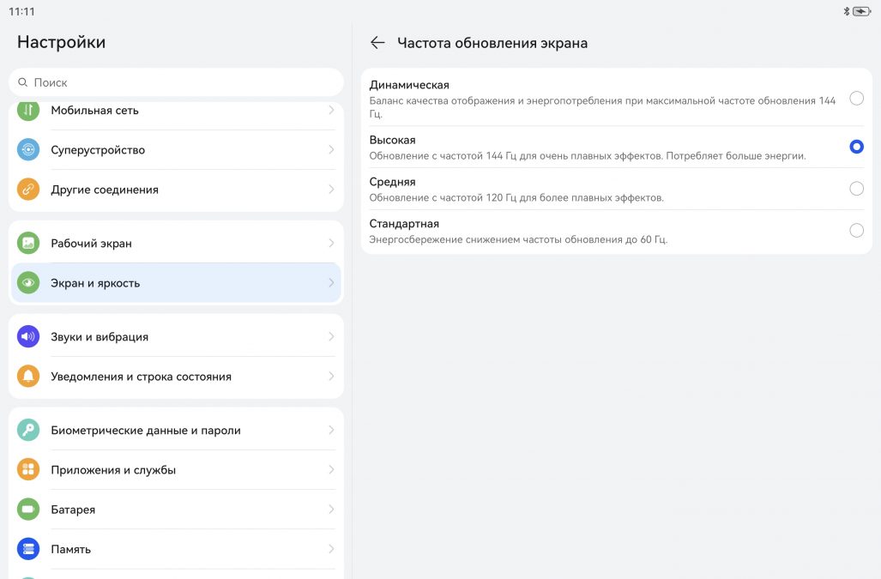The image size is (881, 579).
Task: Open the Другие соединения link icon
Action: pyautogui.click(x=28, y=190)
